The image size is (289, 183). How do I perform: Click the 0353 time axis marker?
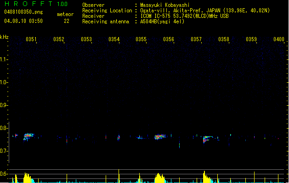[x=86, y=39]
